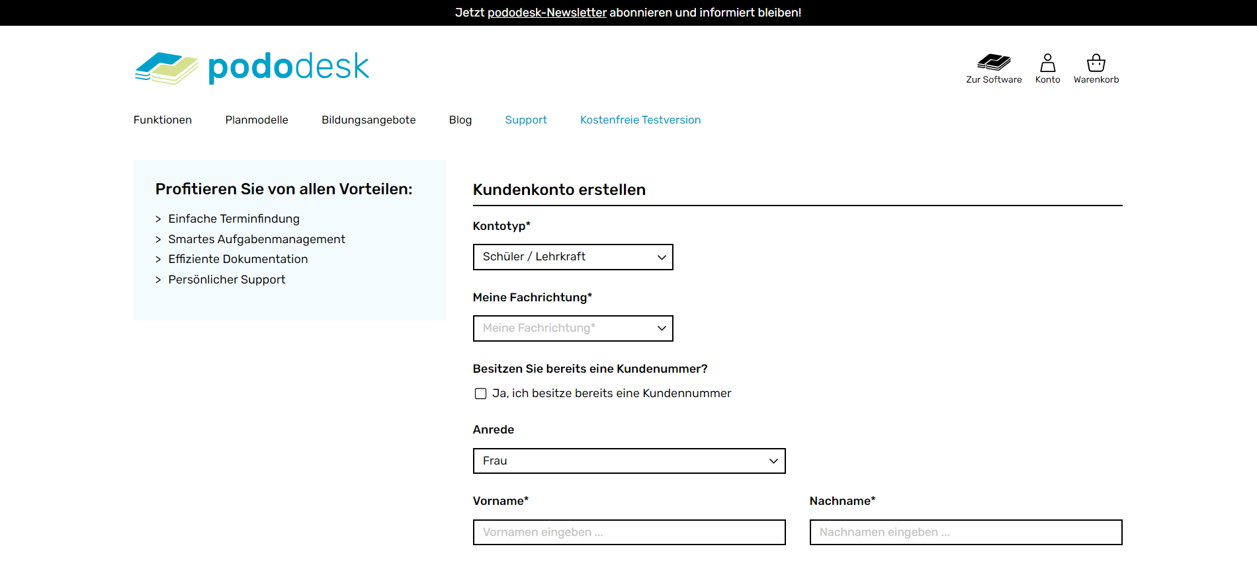Image resolution: width=1257 pixels, height=567 pixels.
Task: Click the 'Besitzen Sie bereits eine Kundenummer?' label
Action: coord(590,369)
